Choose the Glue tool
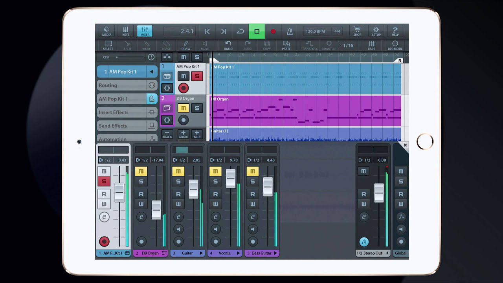This screenshot has width=503, height=283. 147,46
